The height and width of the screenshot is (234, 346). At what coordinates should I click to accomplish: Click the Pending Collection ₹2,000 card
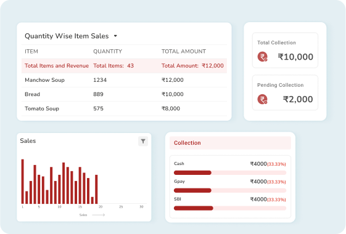click(x=285, y=92)
